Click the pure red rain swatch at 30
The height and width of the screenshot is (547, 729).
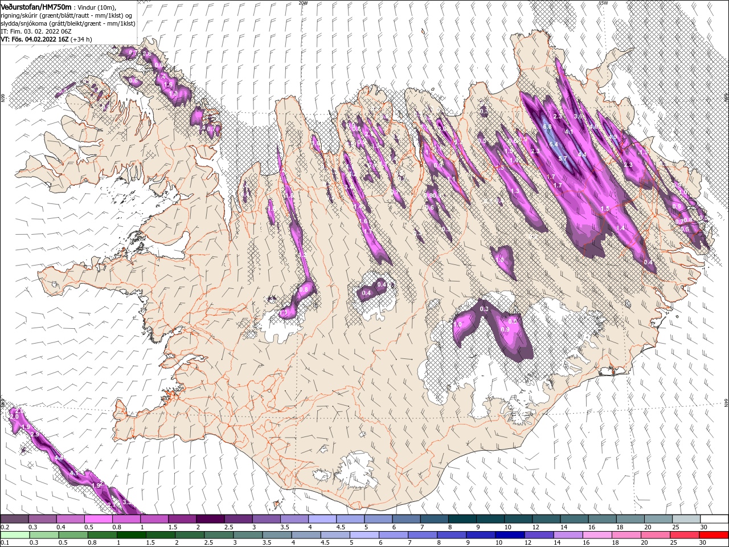tap(713, 535)
